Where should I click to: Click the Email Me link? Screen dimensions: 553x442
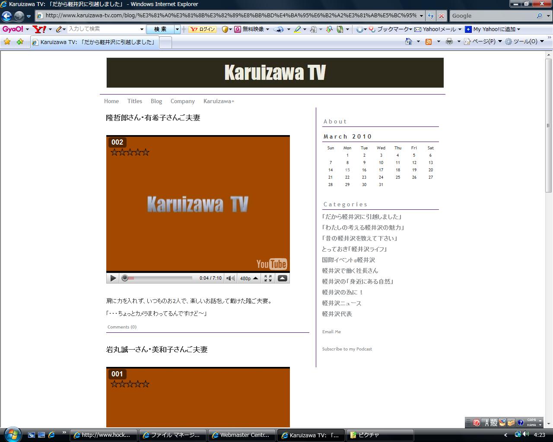click(x=331, y=331)
